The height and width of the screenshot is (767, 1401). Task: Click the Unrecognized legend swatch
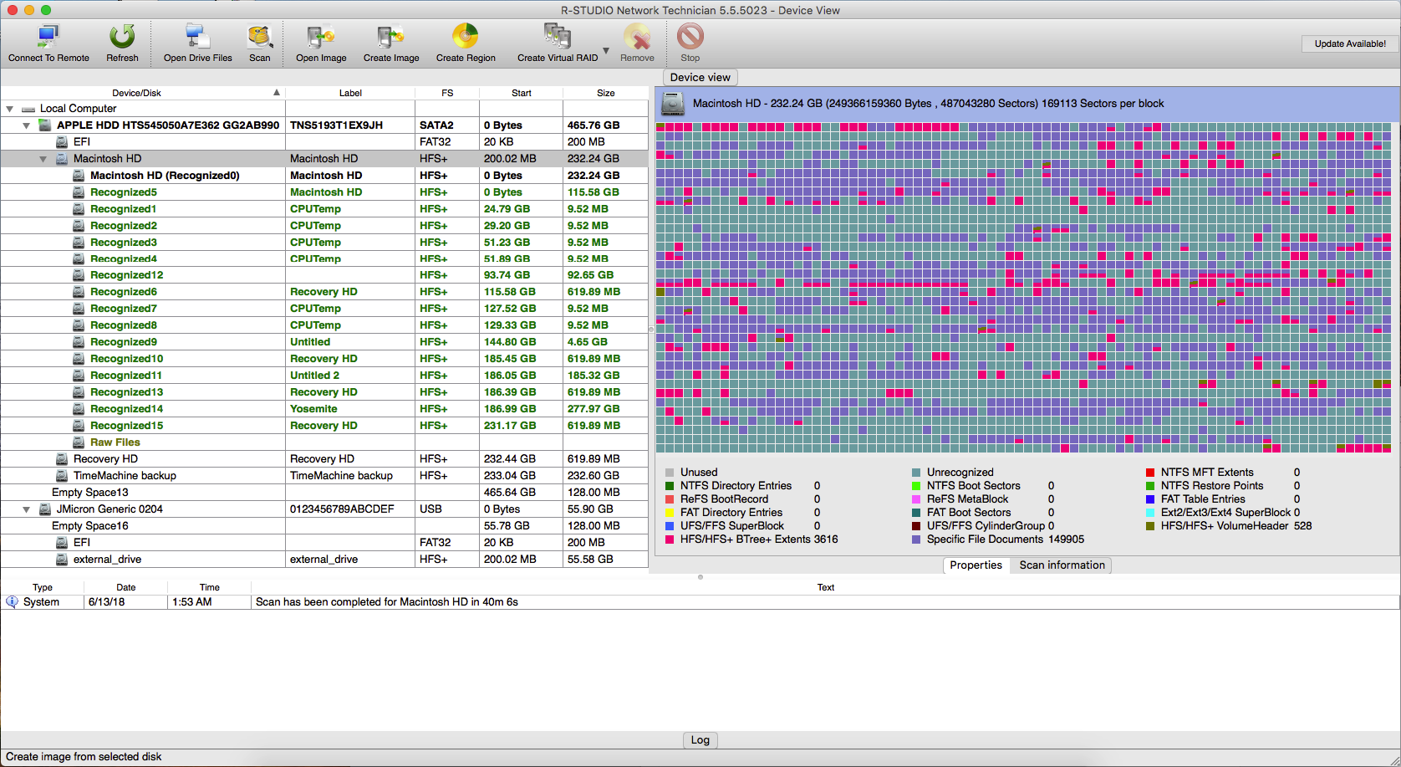pos(916,473)
